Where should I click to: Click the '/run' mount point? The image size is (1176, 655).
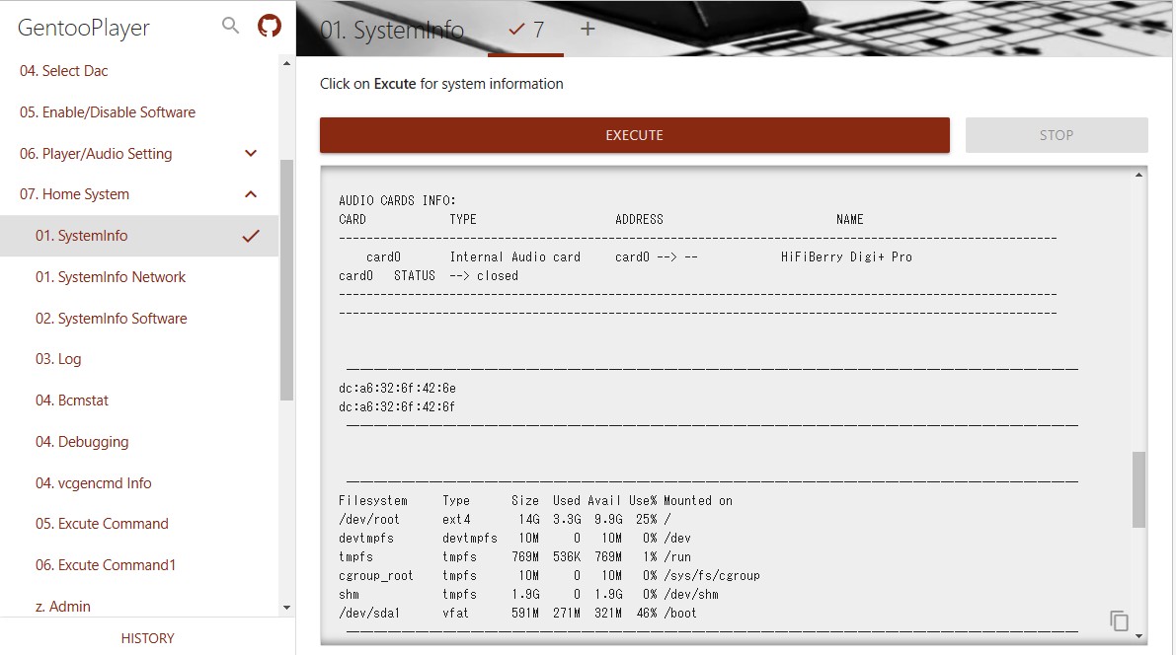pos(677,556)
